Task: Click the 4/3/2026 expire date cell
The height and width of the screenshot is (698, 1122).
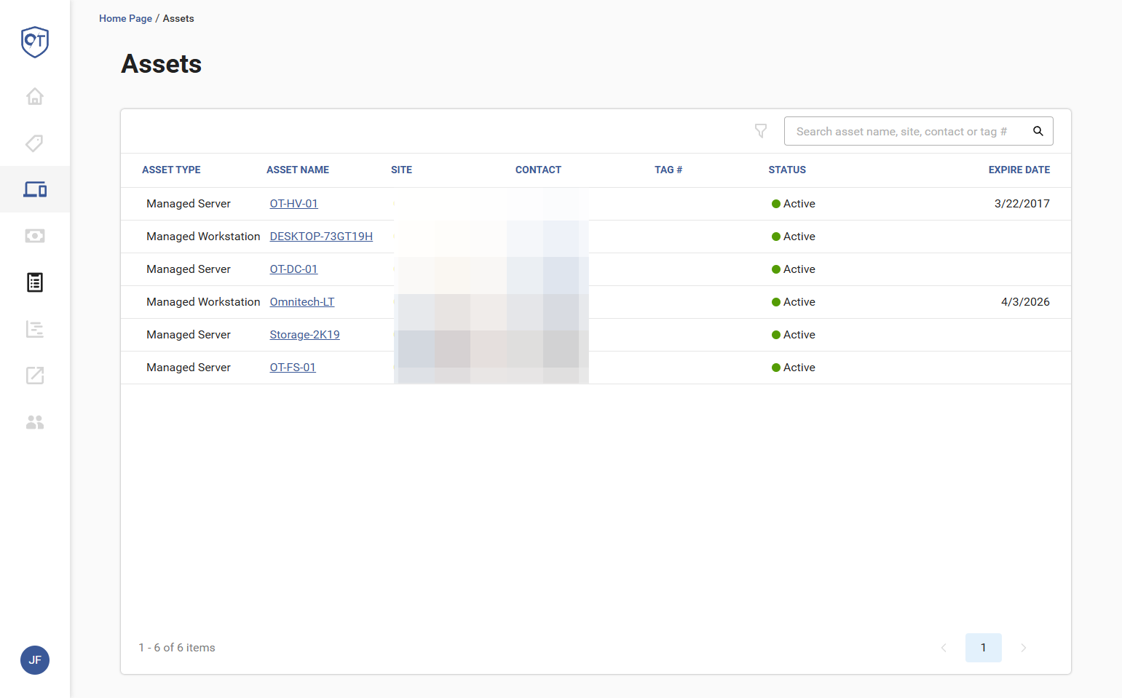Action: pyautogui.click(x=1025, y=302)
